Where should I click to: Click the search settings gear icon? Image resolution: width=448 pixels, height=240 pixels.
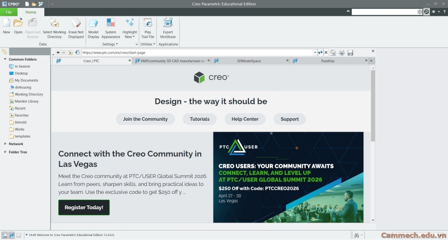point(420,12)
